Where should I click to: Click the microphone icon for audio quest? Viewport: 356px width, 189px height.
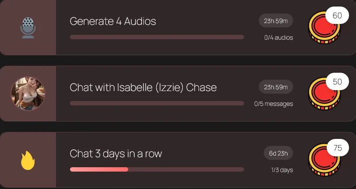[x=28, y=27]
